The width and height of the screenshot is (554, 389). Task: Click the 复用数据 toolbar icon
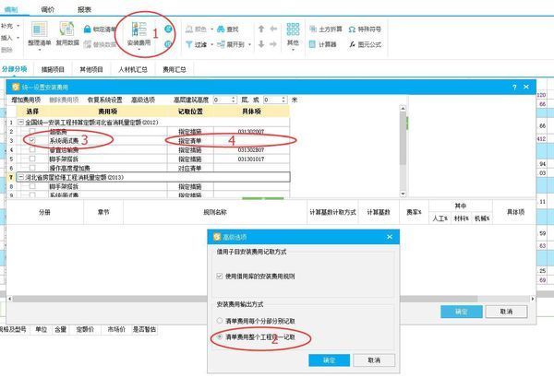pos(66,29)
